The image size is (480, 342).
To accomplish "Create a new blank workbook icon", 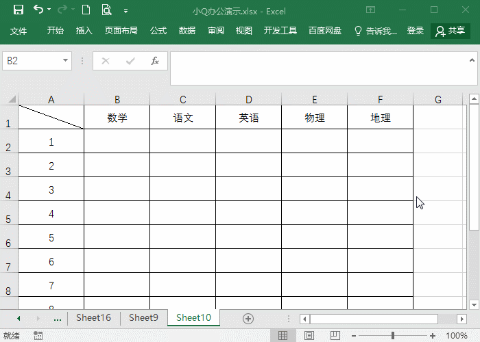I will (x=85, y=10).
